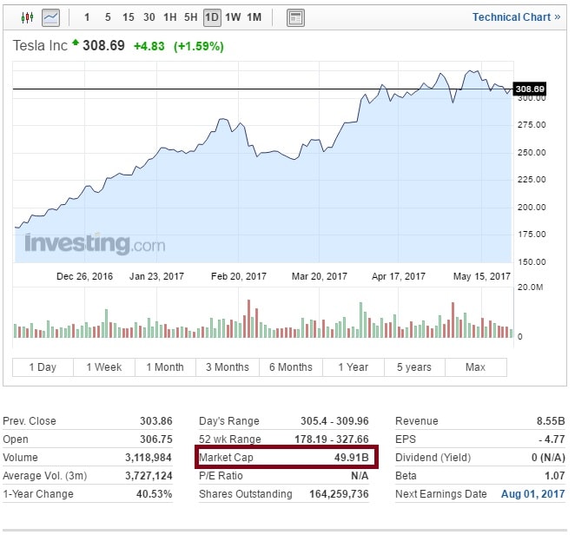Open the Technical Chart link
The width and height of the screenshot is (575, 535).
[x=516, y=17]
